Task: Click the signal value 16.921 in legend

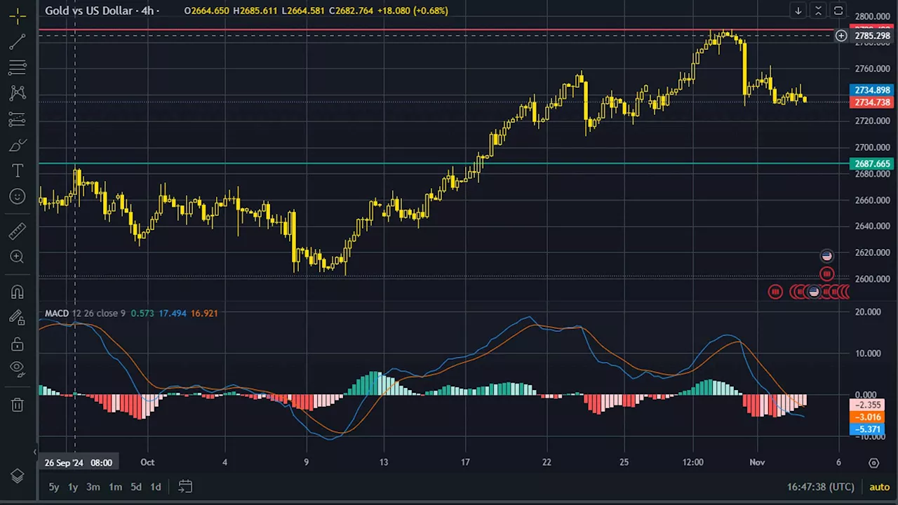Action: click(x=204, y=314)
